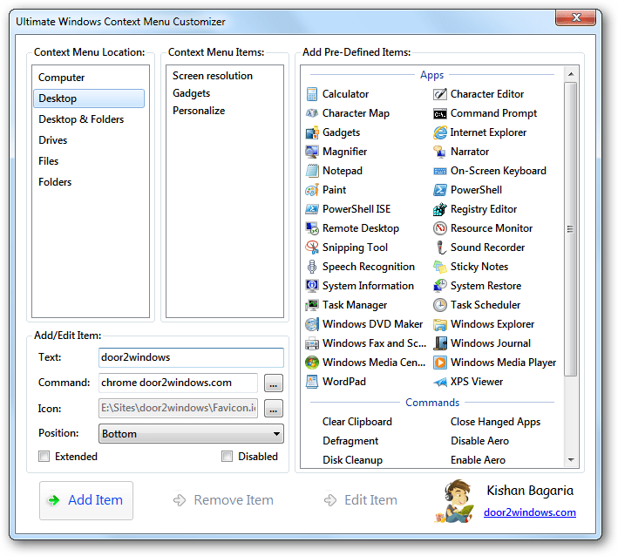Click the Icon path field
The image size is (618, 556).
click(x=178, y=408)
